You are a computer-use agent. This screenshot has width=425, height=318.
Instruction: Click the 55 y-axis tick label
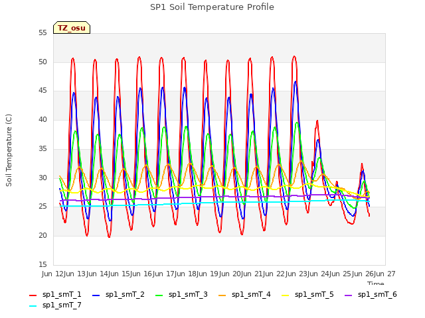pos(42,33)
